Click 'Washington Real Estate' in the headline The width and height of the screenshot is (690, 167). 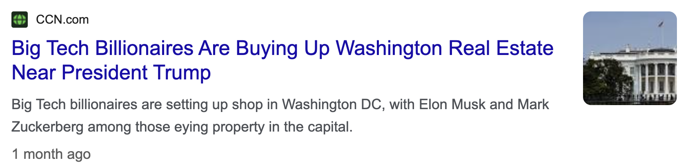pos(445,48)
